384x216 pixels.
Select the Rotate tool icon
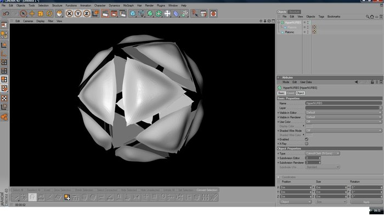(49, 14)
